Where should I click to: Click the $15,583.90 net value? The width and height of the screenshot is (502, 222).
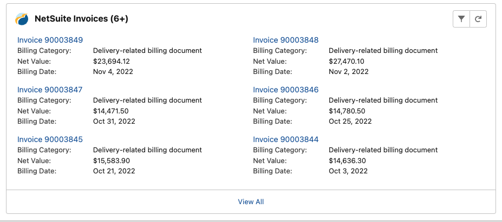point(112,161)
